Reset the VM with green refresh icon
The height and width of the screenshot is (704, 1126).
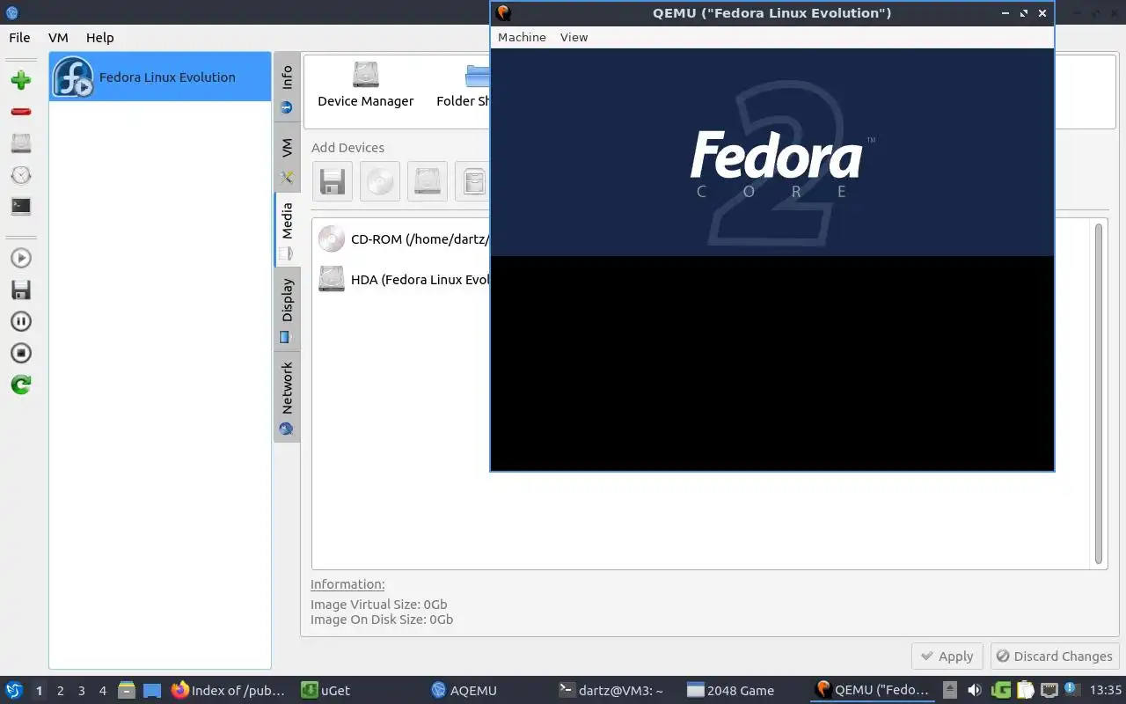21,385
